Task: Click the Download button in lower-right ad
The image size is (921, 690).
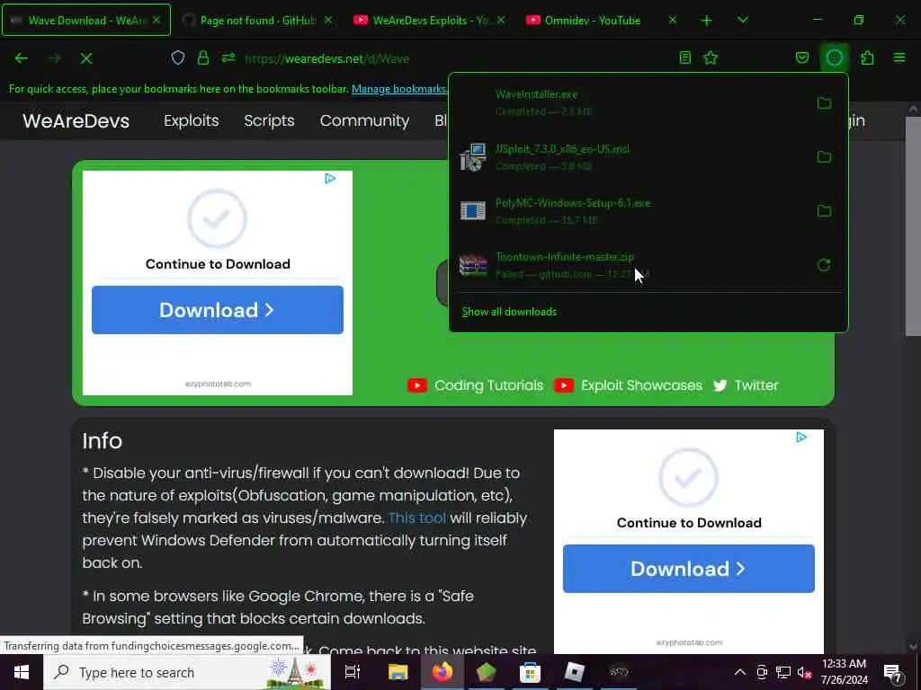Action: coord(688,569)
